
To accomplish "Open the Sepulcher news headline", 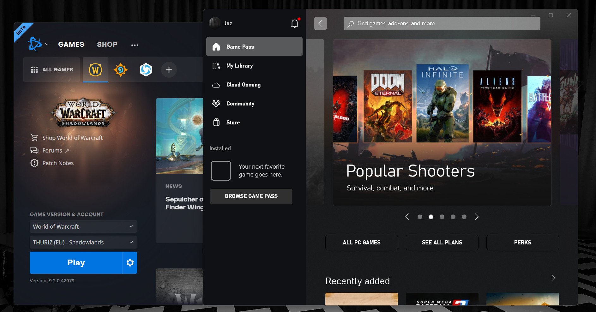I will pos(184,203).
